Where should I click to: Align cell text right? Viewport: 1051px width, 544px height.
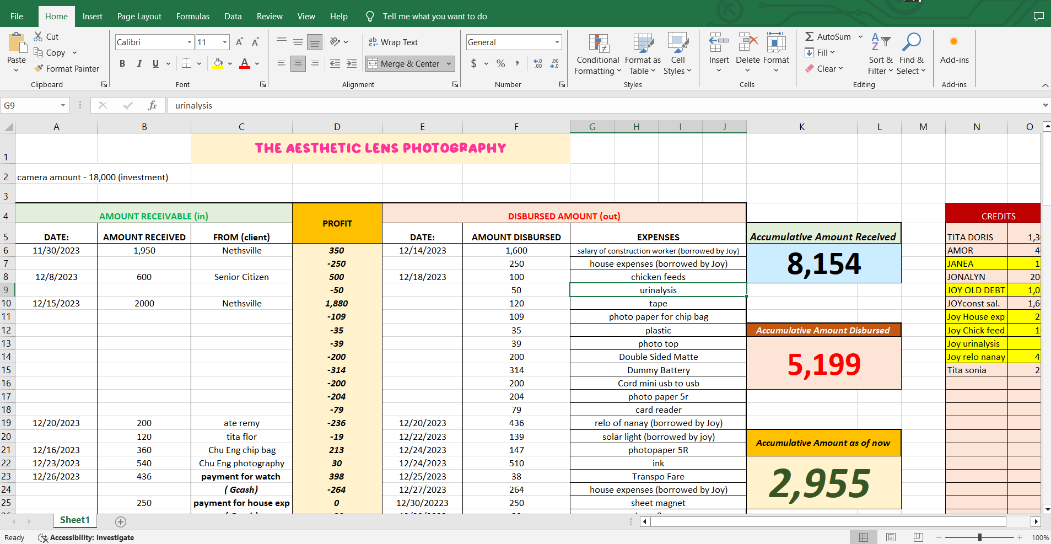(315, 63)
